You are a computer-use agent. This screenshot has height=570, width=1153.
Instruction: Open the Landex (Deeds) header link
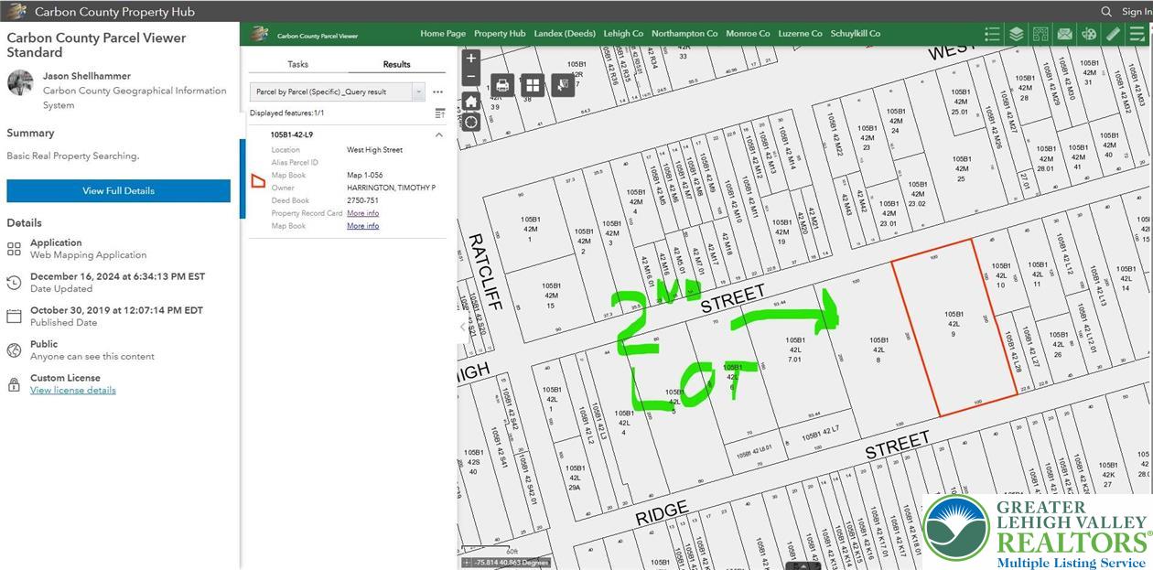[566, 34]
